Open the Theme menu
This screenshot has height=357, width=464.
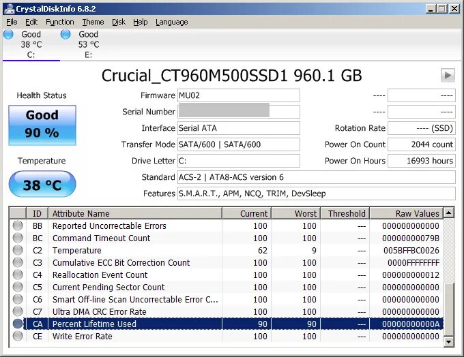(x=93, y=22)
